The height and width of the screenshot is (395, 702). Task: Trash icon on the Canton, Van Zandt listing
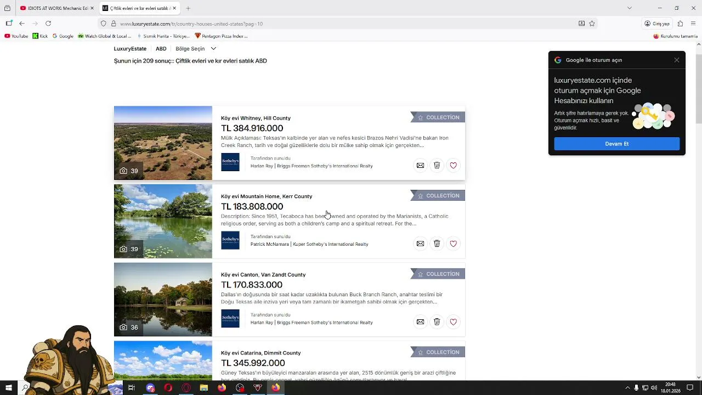437,322
